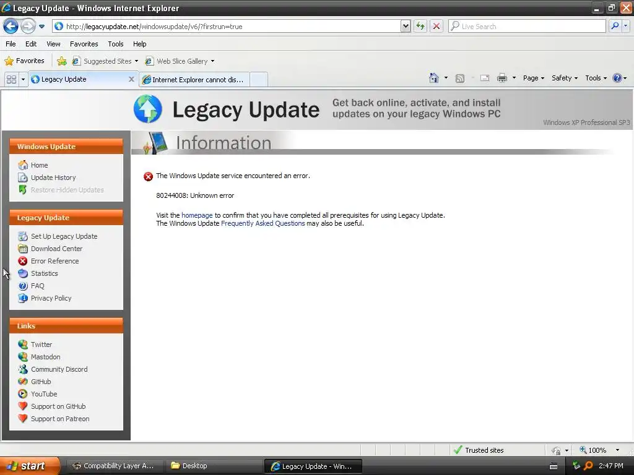
Task: Click the address bar URL field
Action: point(227,26)
